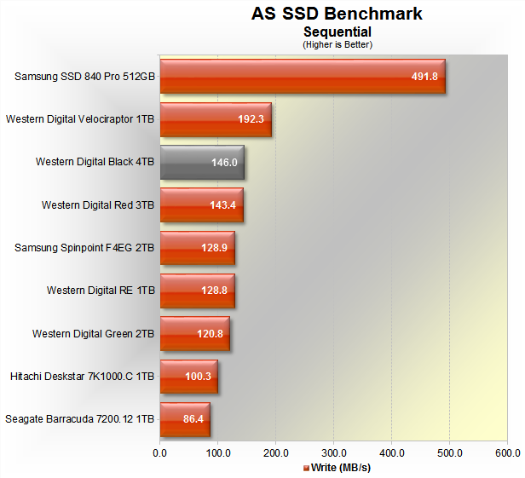The width and height of the screenshot is (525, 478).
Task: Click the 600.0 x-axis tick label
Action: click(x=507, y=452)
